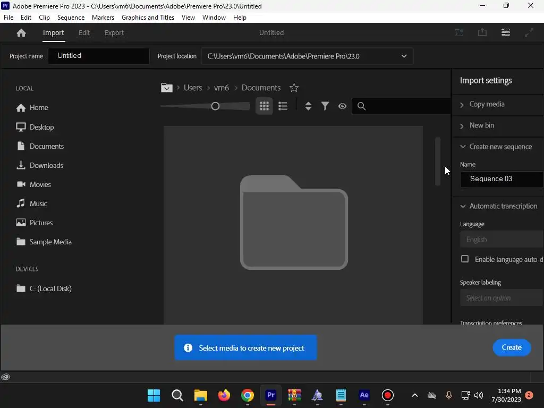
Task: Open the Graphics and Titles menu
Action: (148, 18)
